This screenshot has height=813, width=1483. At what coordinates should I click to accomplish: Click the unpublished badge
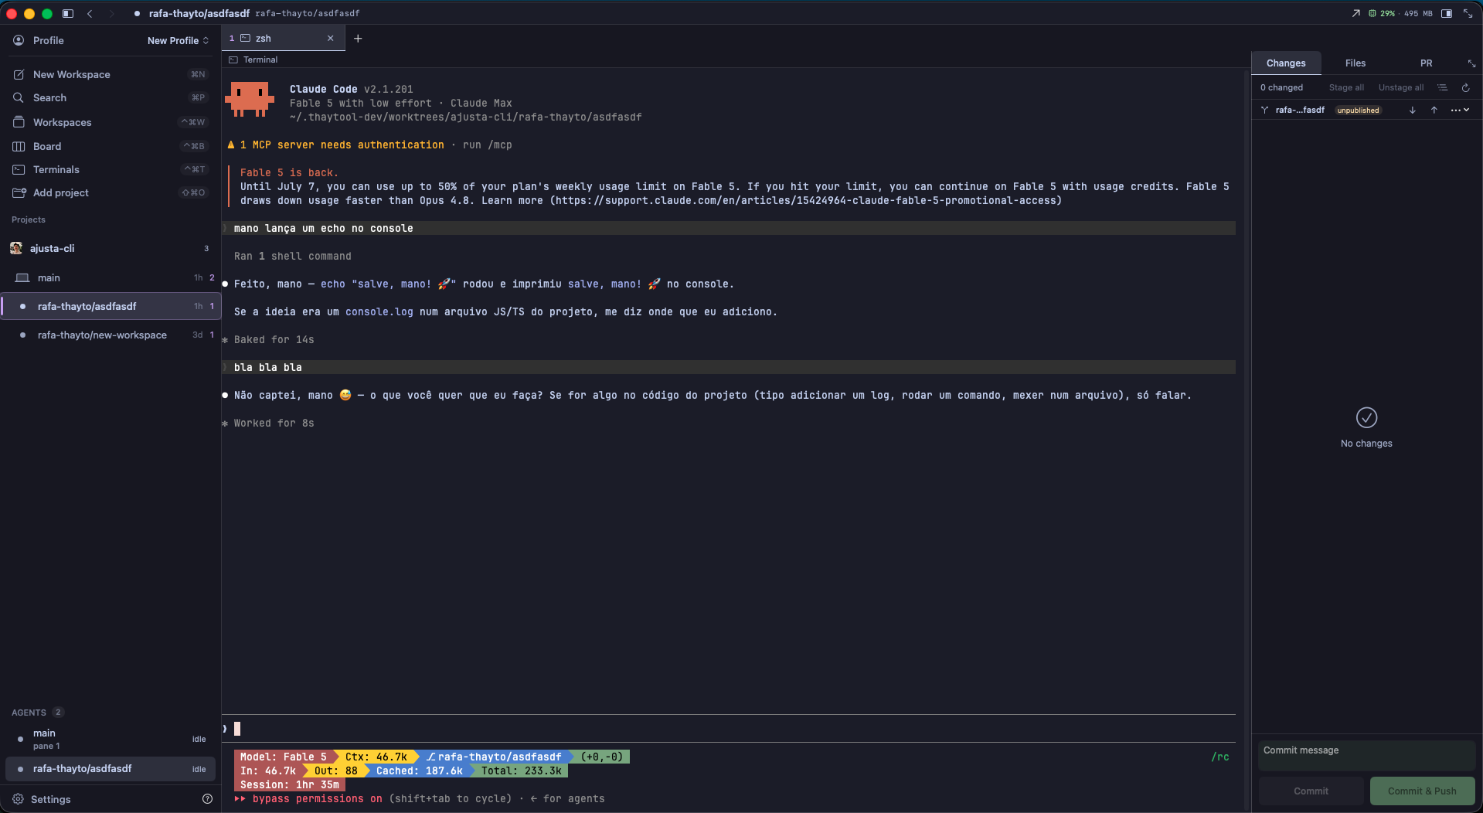click(x=1358, y=110)
